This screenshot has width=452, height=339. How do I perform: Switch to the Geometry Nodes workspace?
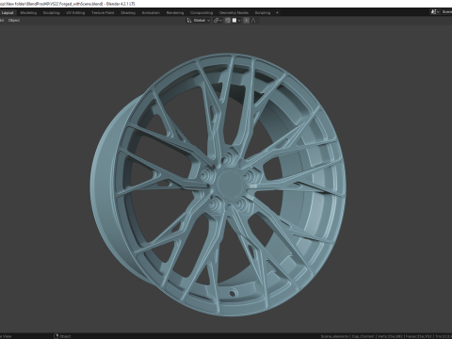coord(234,13)
